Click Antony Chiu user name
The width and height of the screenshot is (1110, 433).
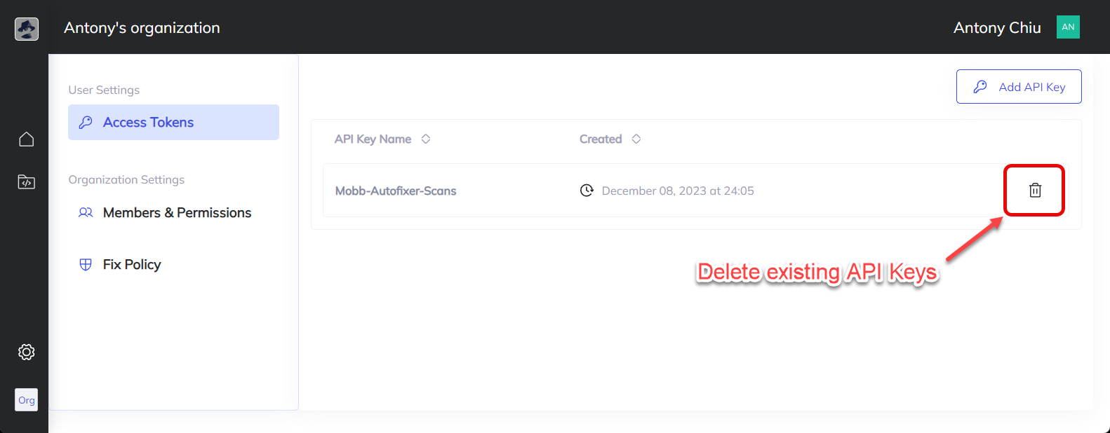996,28
